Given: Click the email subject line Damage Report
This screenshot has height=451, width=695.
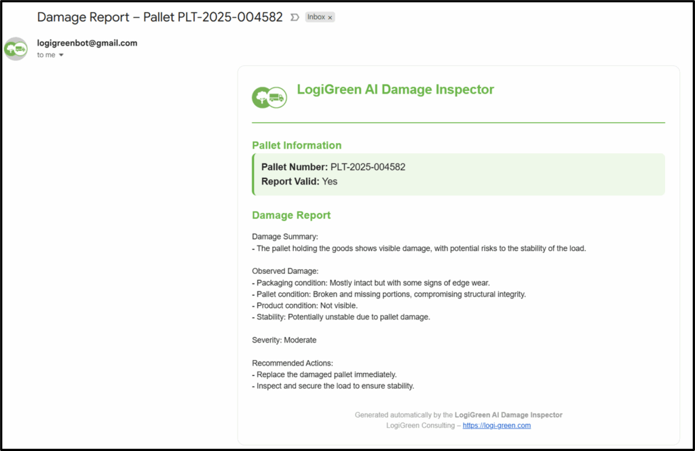Looking at the screenshot, I should click(159, 17).
